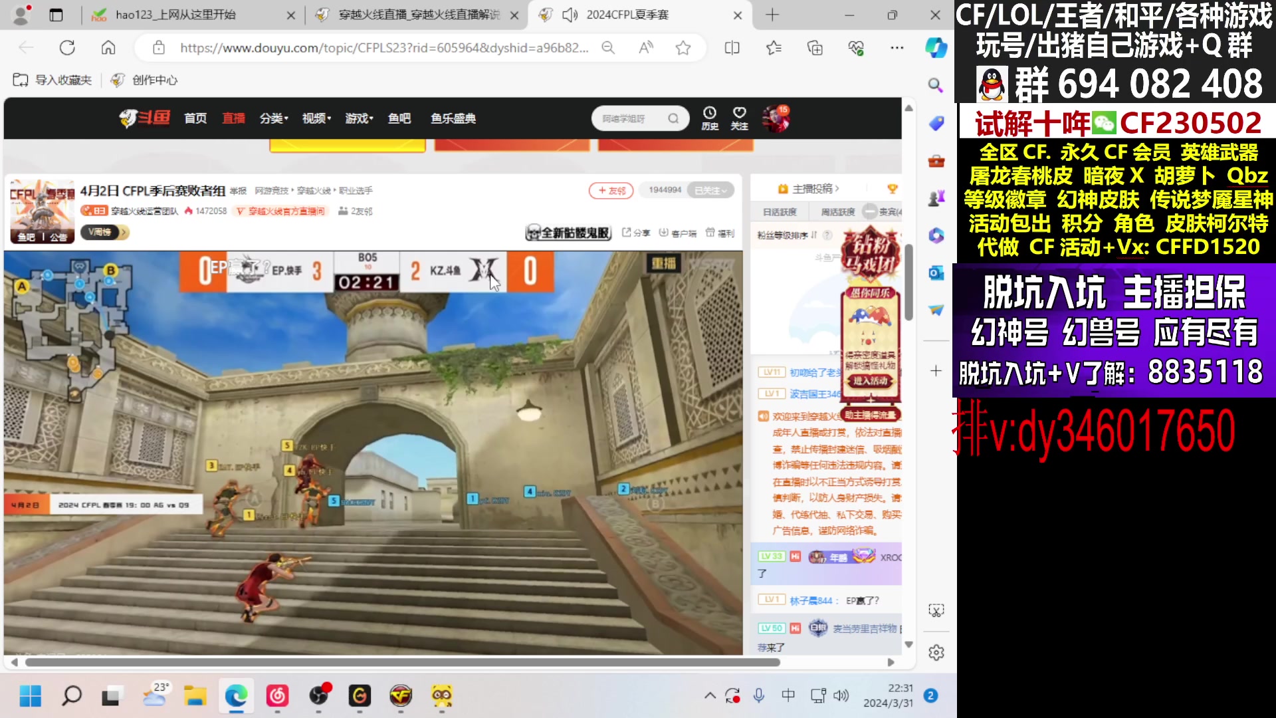Click the address bar URL

384,48
